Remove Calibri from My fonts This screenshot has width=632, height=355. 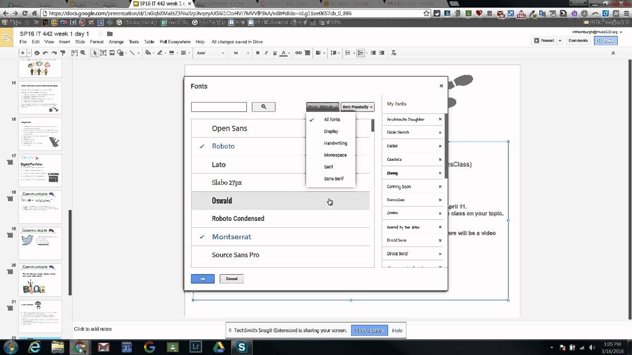point(440,146)
